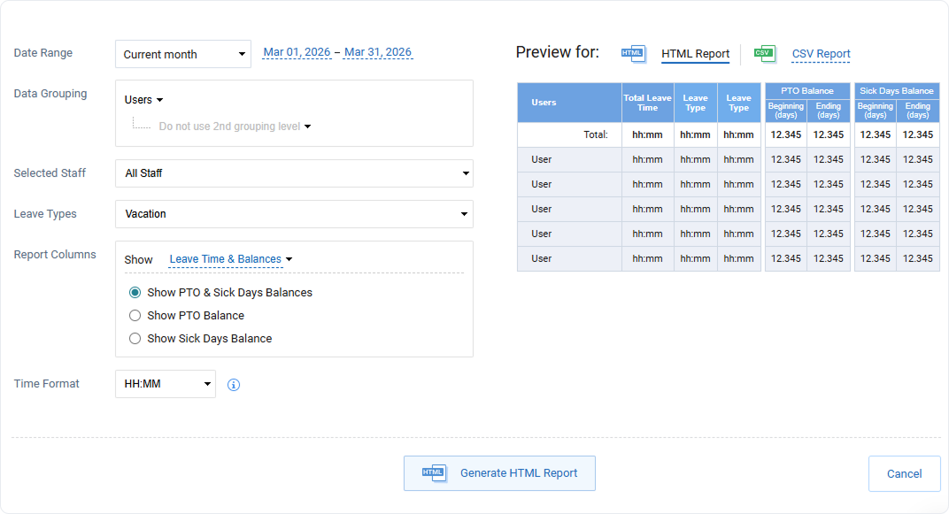
Task: Switch to the CSV Report preview tab
Action: [x=820, y=54]
